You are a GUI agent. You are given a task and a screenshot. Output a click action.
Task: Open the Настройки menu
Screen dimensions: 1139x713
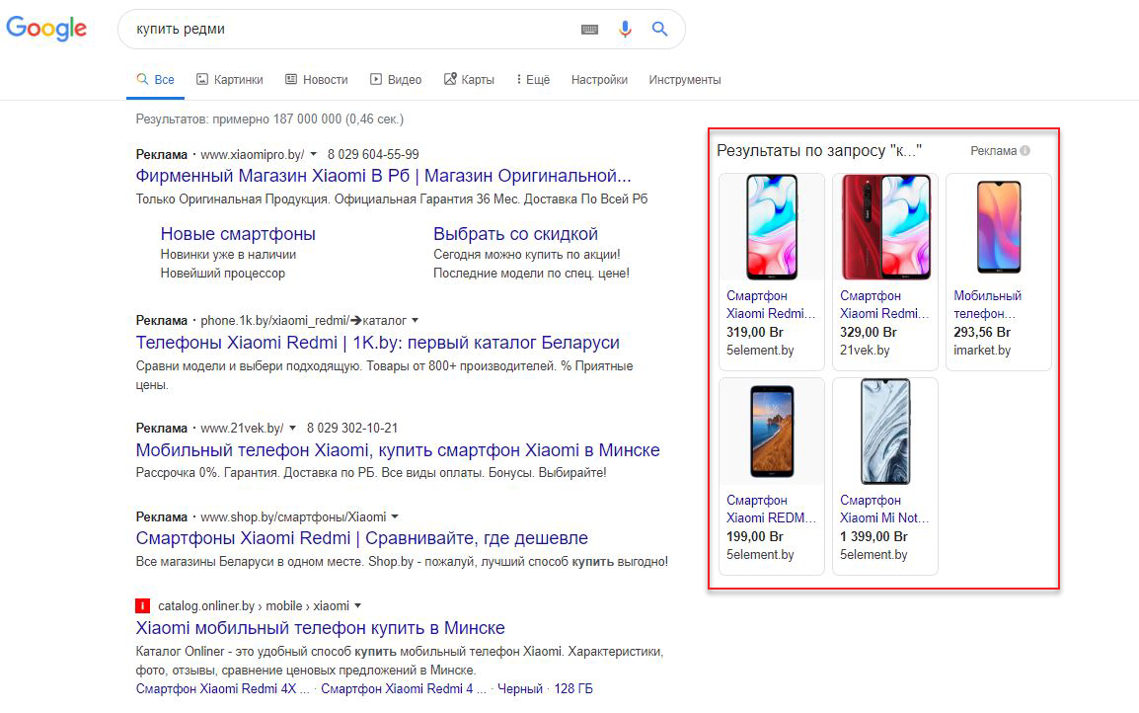(599, 80)
